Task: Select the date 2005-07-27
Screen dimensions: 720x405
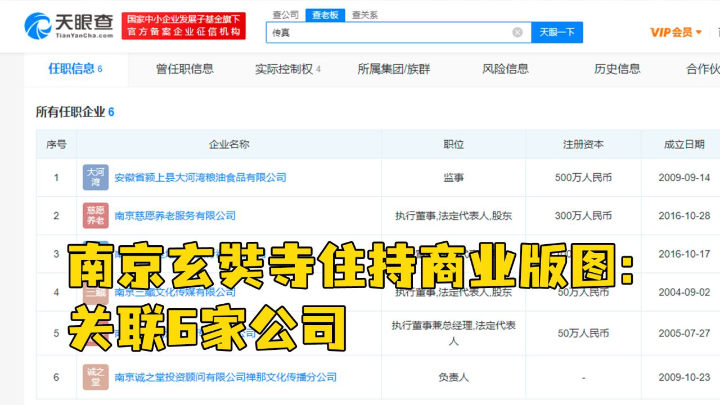Action: pos(685,333)
